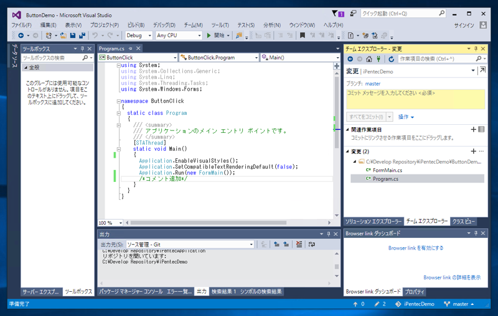Open the デバッグ(D) menu
The height and width of the screenshot is (316, 498).
[x=164, y=25]
